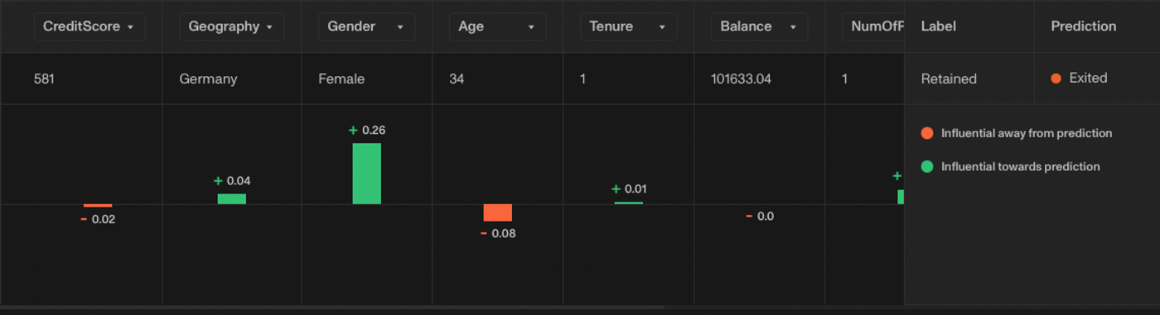Click the Prediction column header

click(1083, 26)
